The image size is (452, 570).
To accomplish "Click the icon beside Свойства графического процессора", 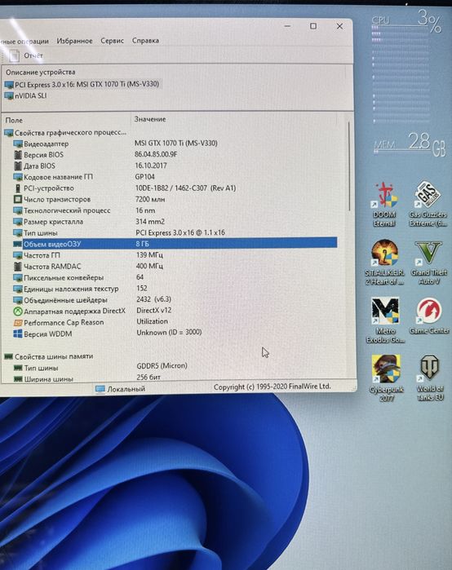I will pos(9,133).
